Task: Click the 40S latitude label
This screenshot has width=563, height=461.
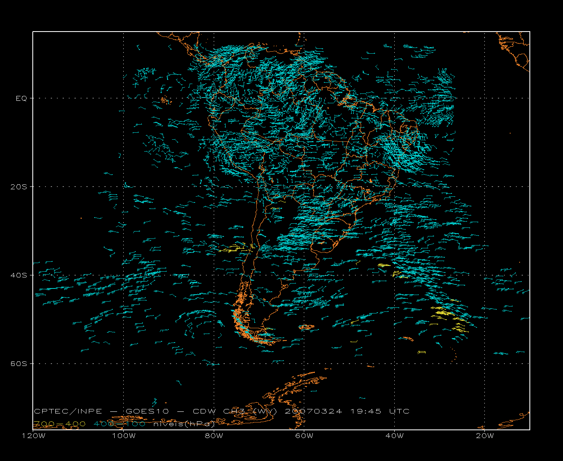Action: (x=18, y=275)
